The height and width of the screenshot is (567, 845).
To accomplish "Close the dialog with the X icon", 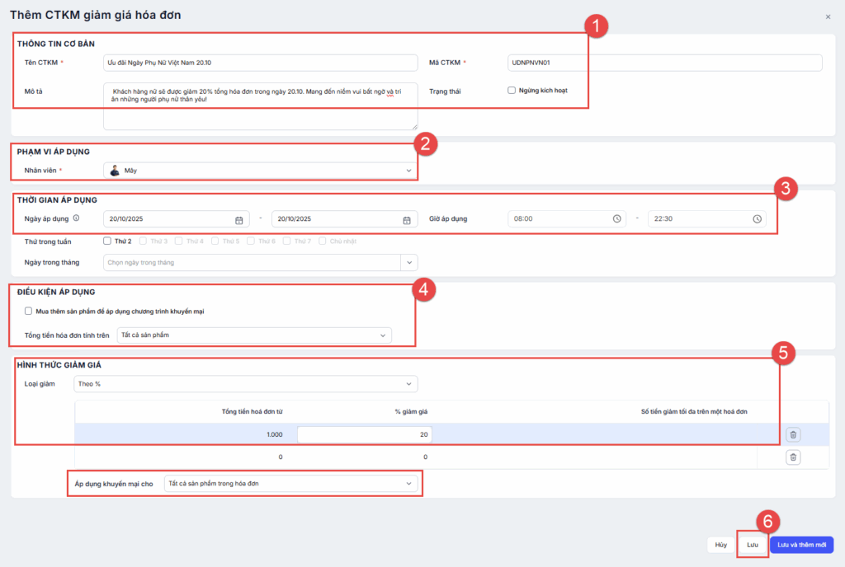I will (828, 16).
